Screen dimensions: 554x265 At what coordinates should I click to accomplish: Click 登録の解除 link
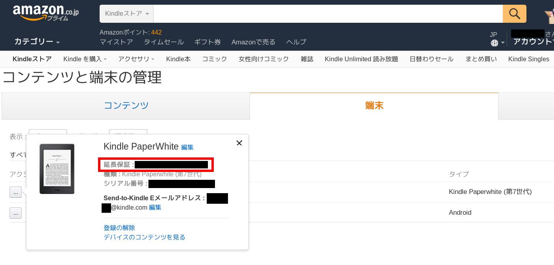click(119, 228)
